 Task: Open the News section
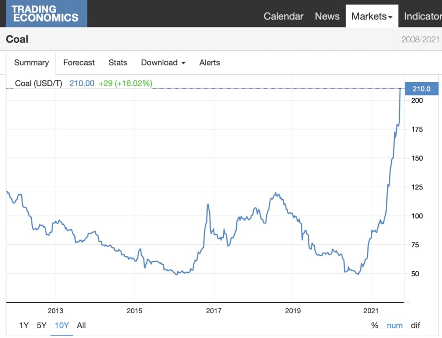click(327, 16)
